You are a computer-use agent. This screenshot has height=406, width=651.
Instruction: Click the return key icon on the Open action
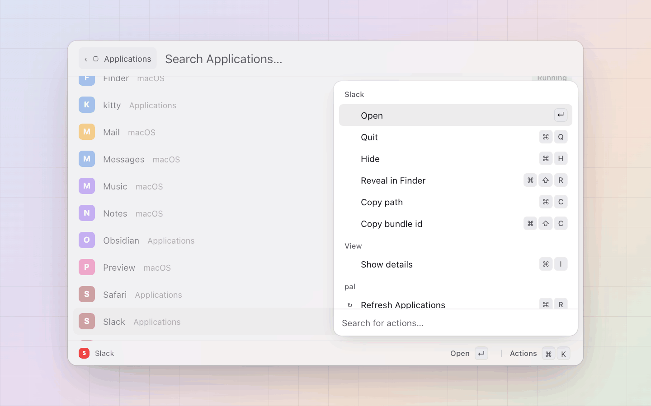click(x=561, y=115)
